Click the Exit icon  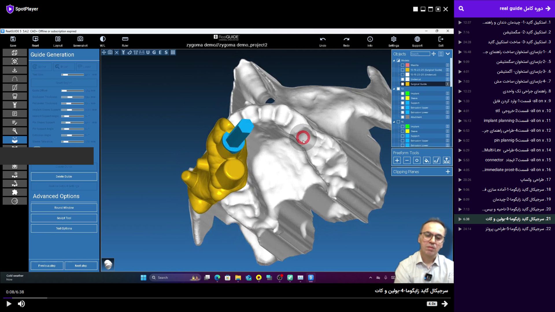(441, 39)
